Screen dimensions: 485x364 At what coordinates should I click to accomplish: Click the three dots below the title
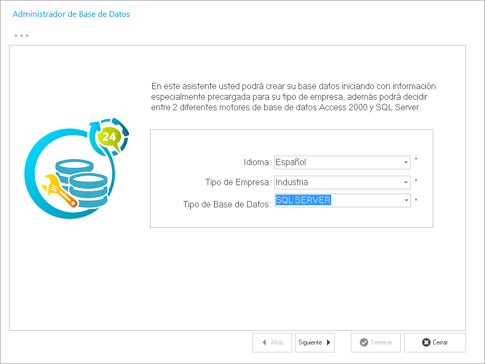21,36
